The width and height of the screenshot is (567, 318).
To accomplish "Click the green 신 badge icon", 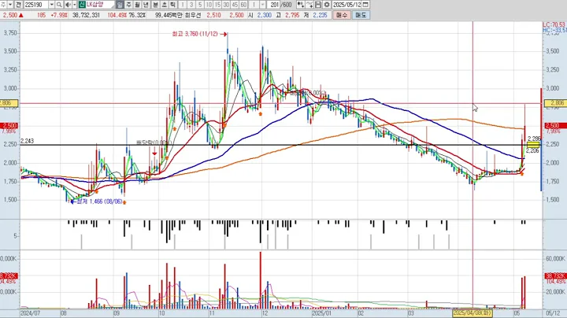I will tap(82, 5).
